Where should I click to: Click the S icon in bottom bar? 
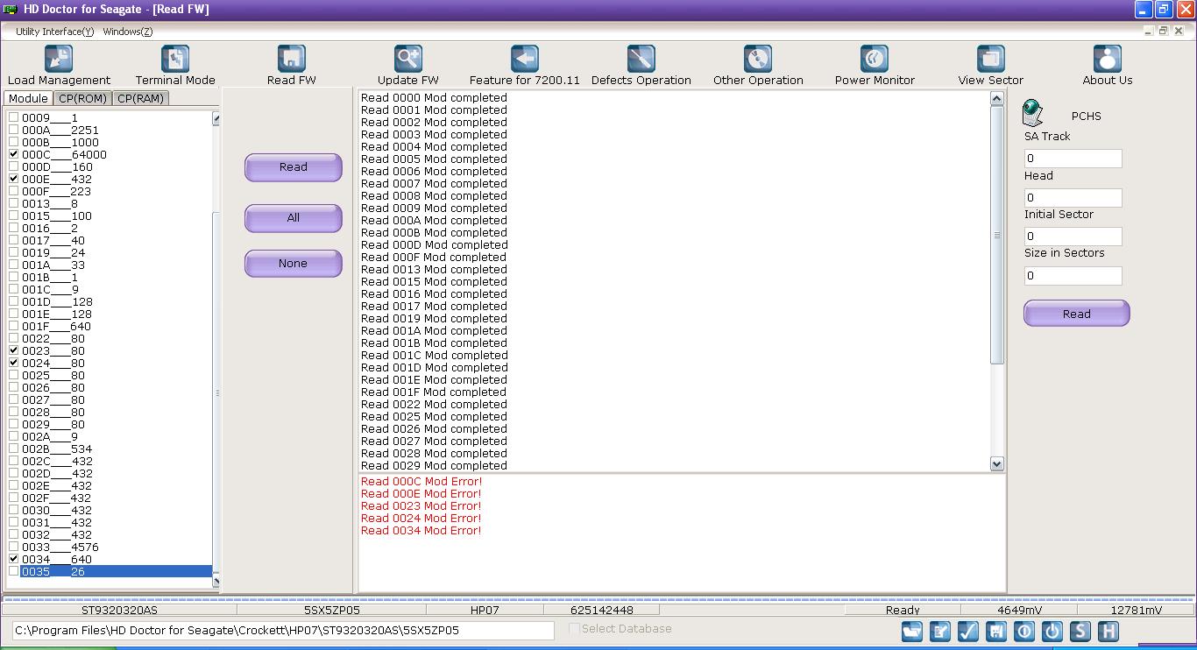point(1080,631)
